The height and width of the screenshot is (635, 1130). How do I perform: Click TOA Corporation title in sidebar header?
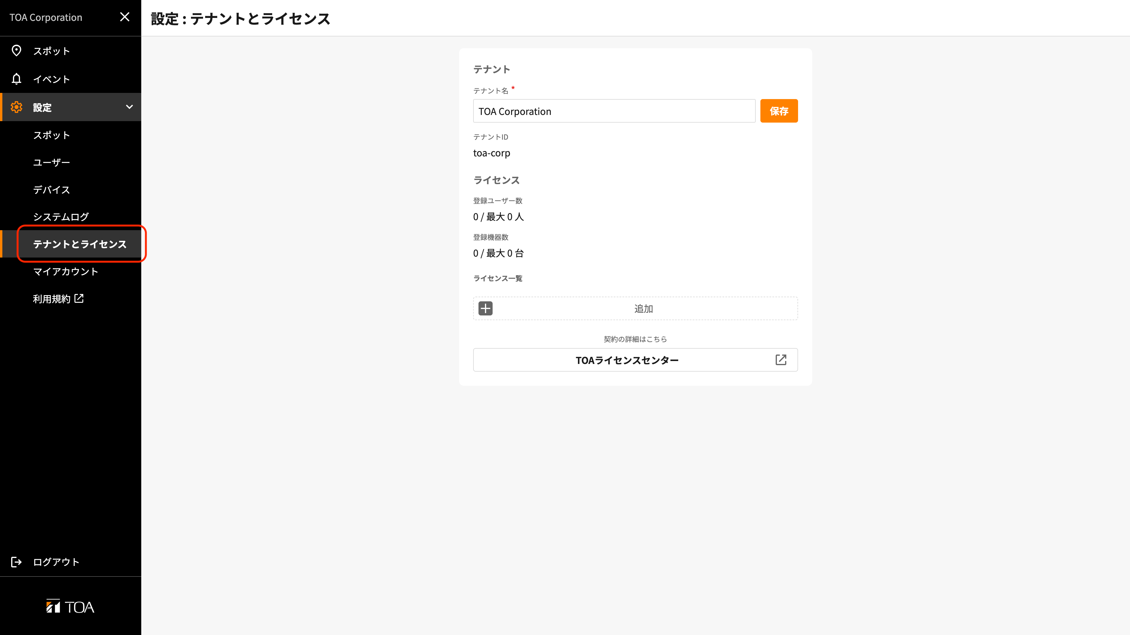pos(46,17)
